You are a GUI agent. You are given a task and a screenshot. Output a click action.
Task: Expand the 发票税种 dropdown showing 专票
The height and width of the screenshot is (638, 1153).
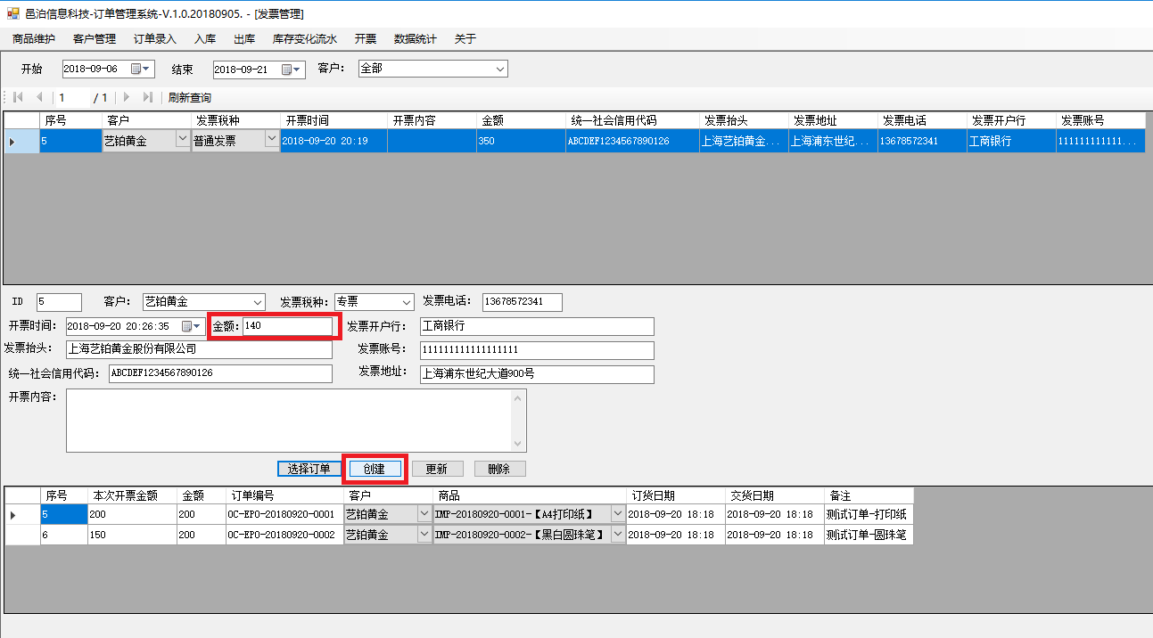tap(407, 302)
